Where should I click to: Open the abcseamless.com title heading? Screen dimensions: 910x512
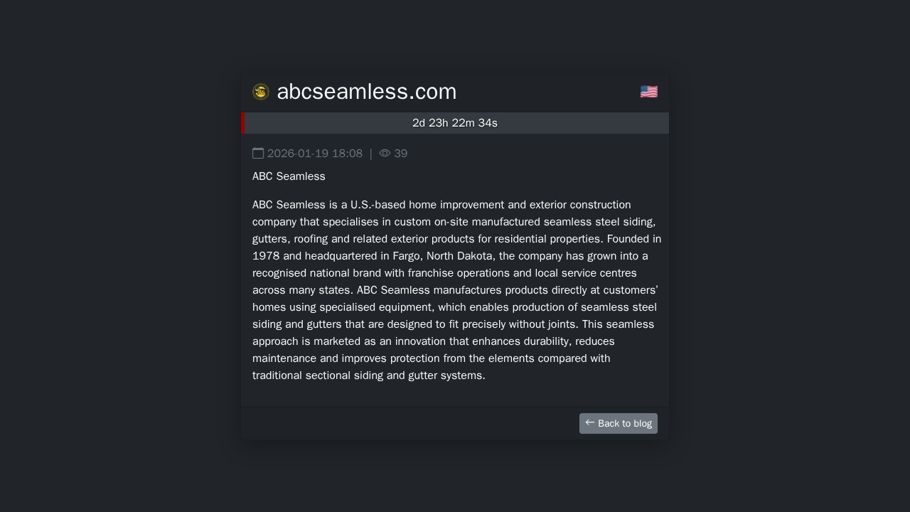366,92
